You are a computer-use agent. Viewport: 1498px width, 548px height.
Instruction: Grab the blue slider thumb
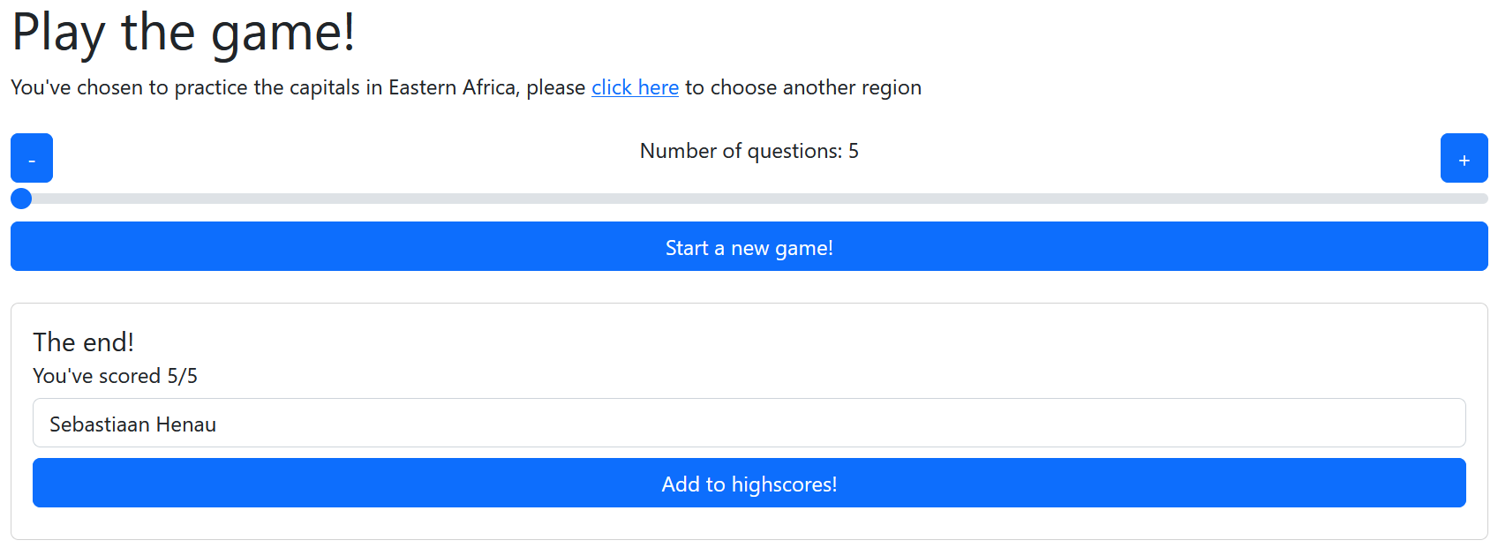pyautogui.click(x=21, y=199)
